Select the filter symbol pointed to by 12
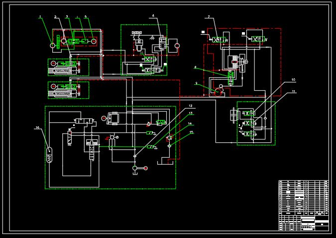336x238 pixels. click(134, 157)
